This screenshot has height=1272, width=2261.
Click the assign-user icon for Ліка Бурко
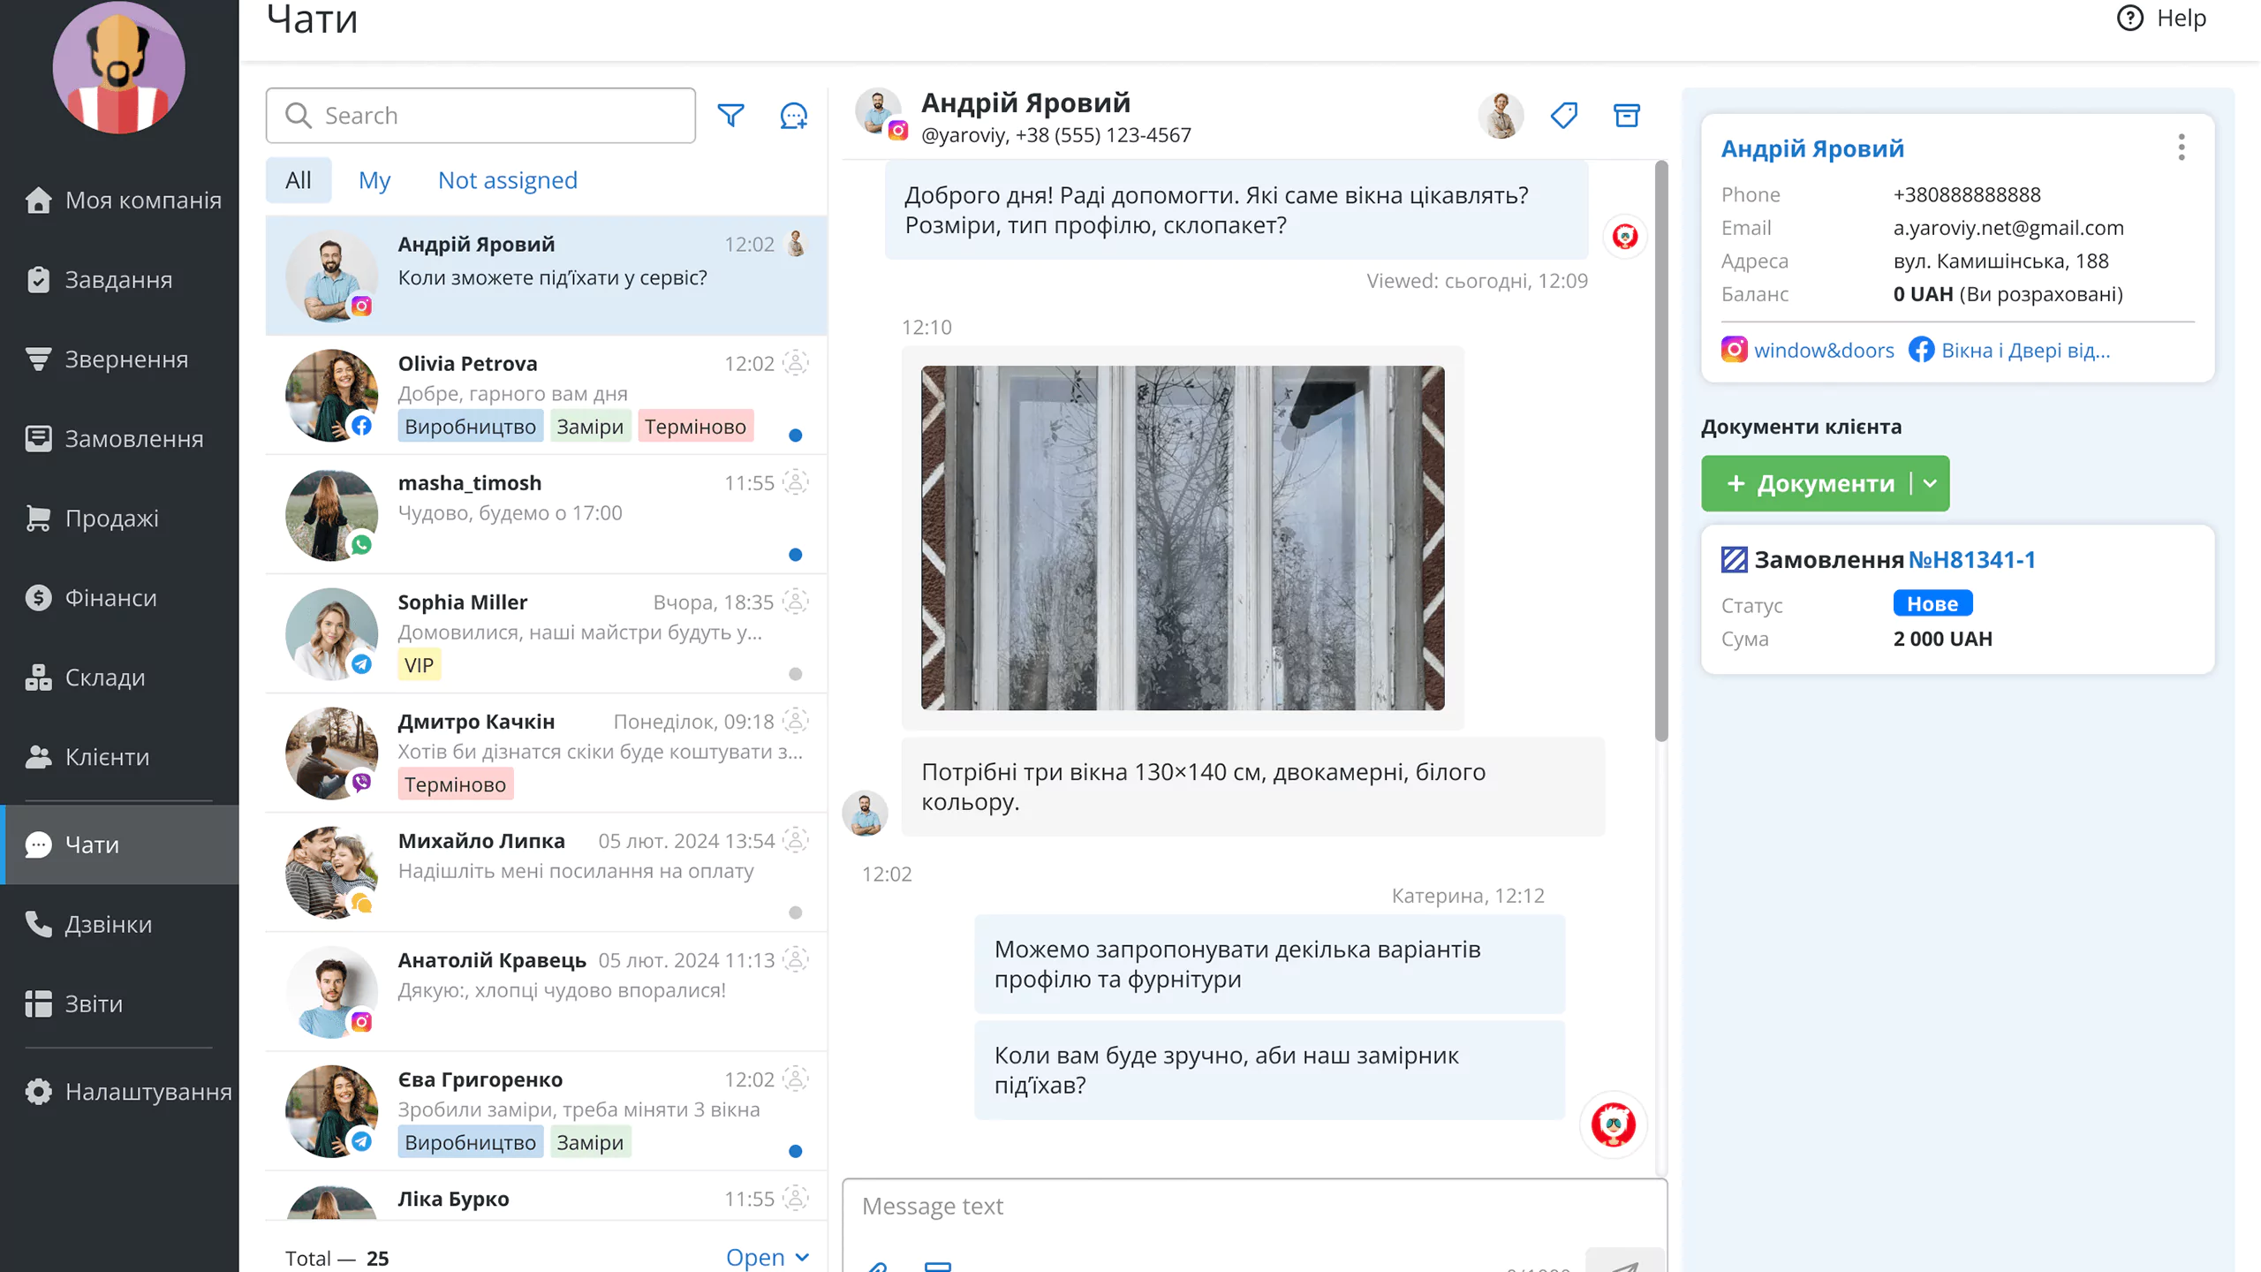pyautogui.click(x=796, y=1198)
